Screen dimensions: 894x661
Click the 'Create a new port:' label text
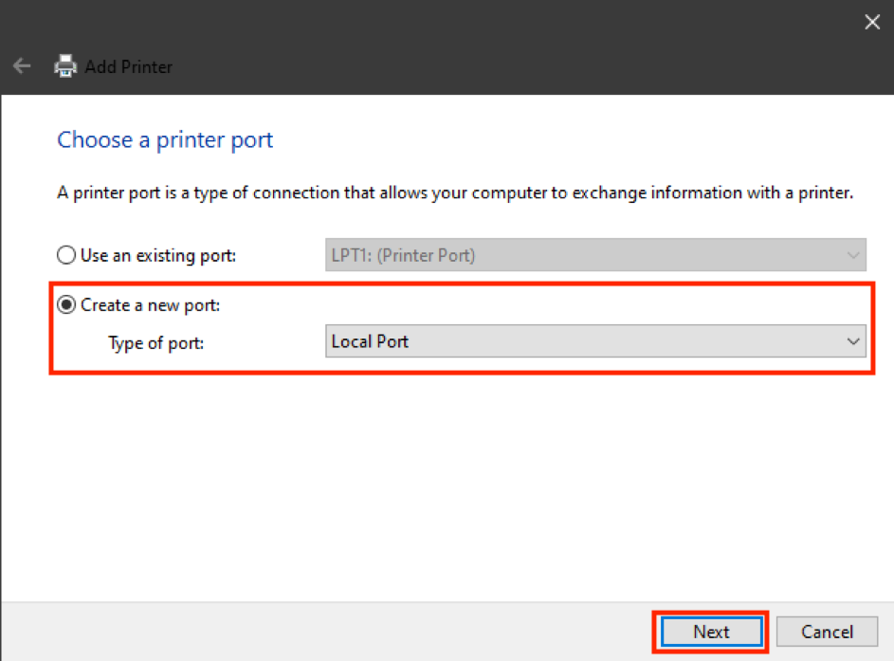pyautogui.click(x=150, y=305)
